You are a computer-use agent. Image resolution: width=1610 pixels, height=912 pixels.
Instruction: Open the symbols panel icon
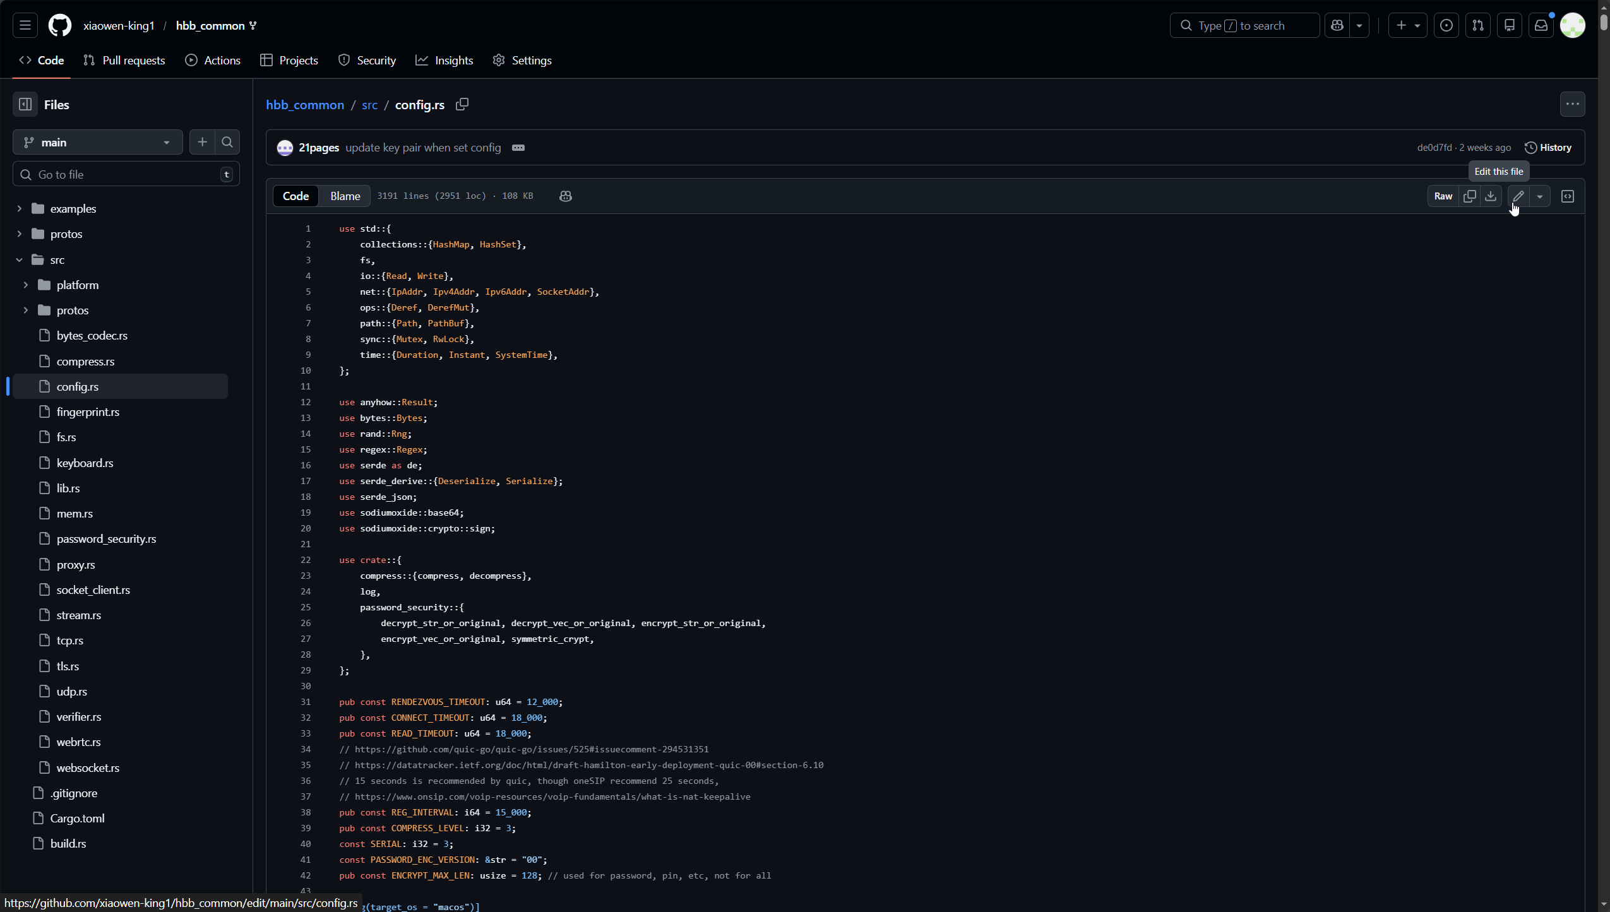[x=1568, y=196]
